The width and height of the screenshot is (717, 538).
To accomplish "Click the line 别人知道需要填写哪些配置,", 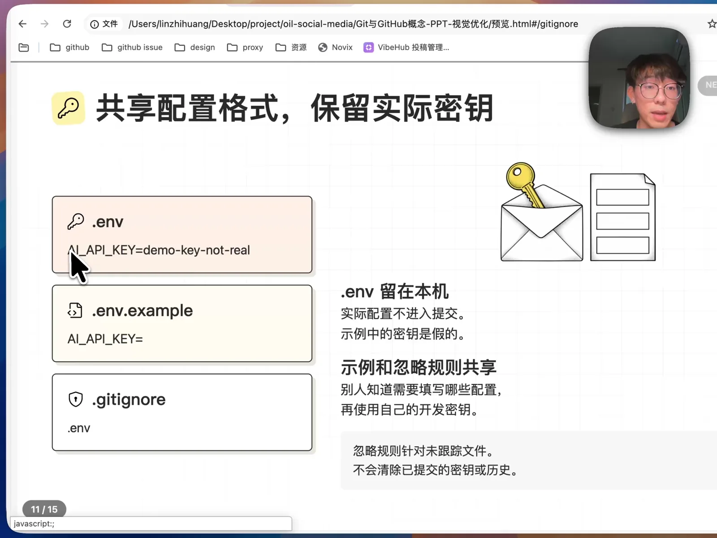I will [421, 390].
